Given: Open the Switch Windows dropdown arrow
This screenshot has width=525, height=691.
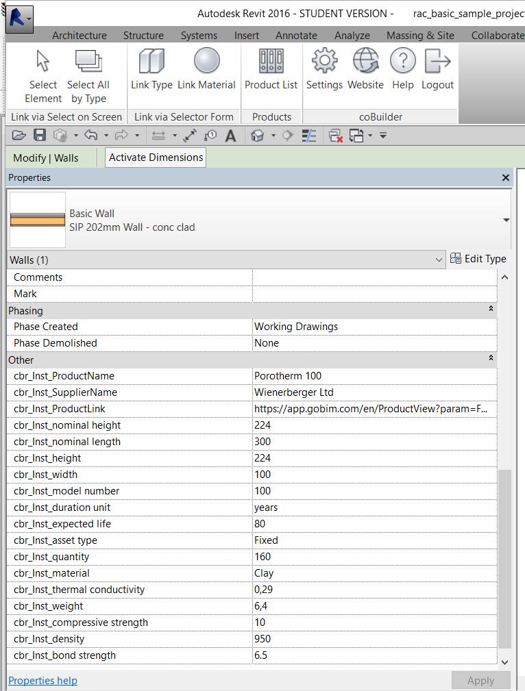Looking at the screenshot, I should coord(370,136).
